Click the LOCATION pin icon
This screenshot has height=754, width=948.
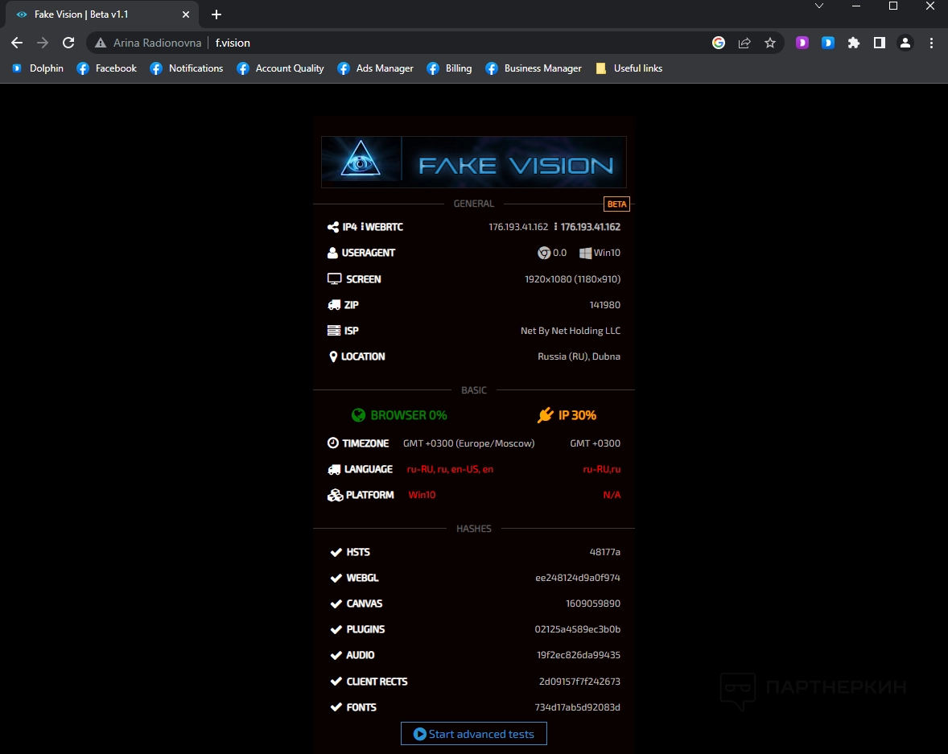[x=333, y=356]
